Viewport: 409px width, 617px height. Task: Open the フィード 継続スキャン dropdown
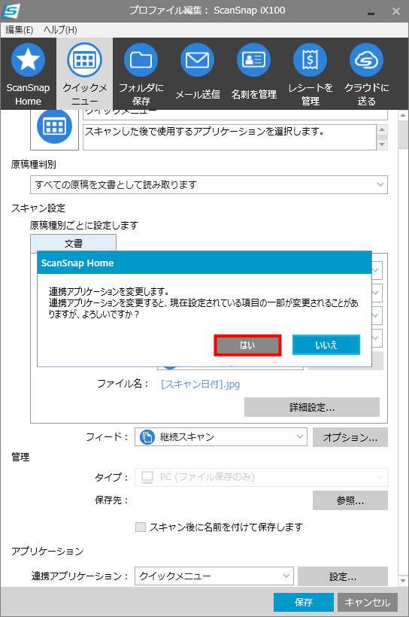pyautogui.click(x=220, y=437)
